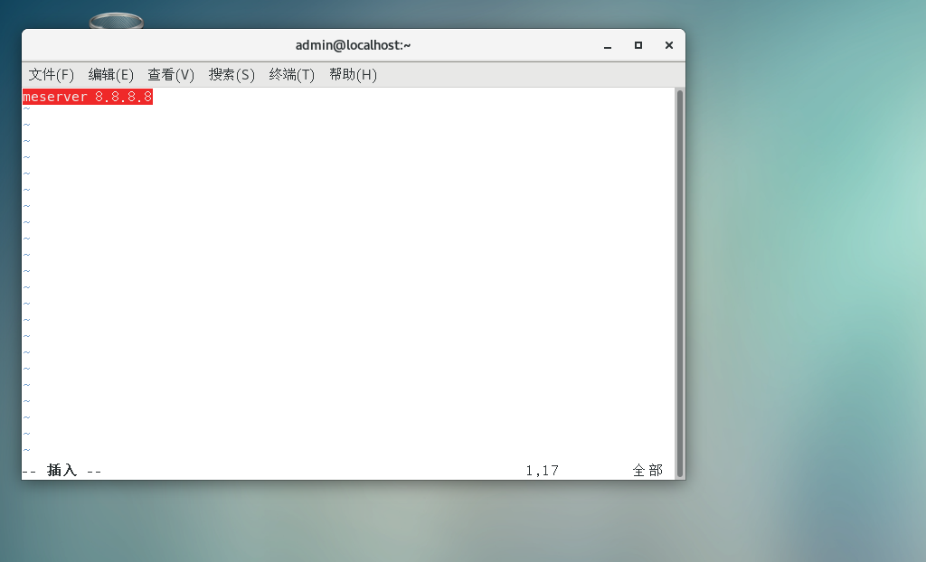Click the 全部 indicator in status bar
Screen dimensions: 926x562
click(x=647, y=470)
